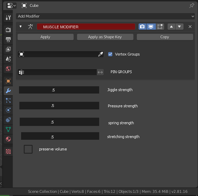
Task: Open the Active Tool and Workspace settings tab
Action: pyautogui.click(x=8, y=18)
